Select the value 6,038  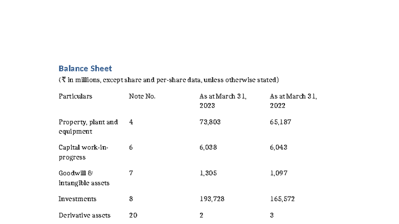[x=208, y=147]
